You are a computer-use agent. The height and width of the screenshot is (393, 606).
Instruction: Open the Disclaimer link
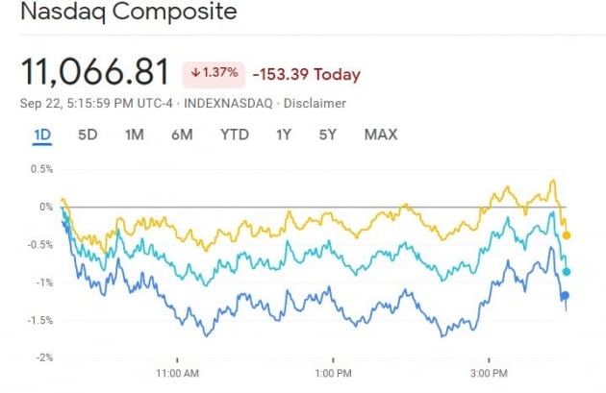coord(318,103)
